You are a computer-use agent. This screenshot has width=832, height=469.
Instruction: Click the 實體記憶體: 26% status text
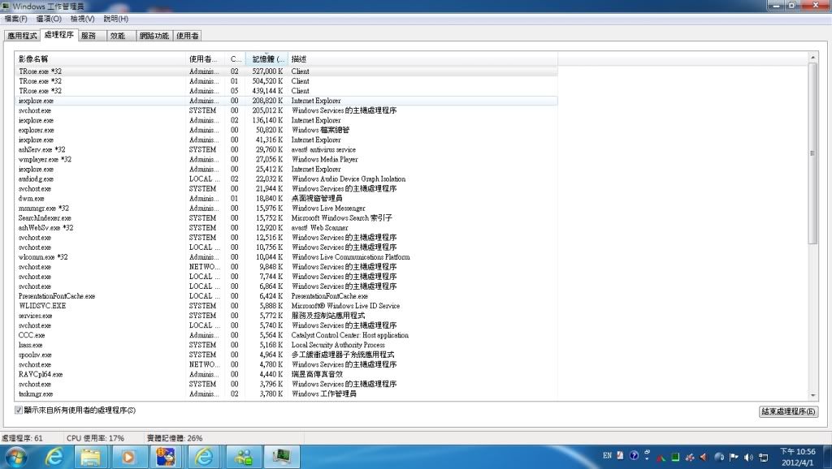coord(175,438)
